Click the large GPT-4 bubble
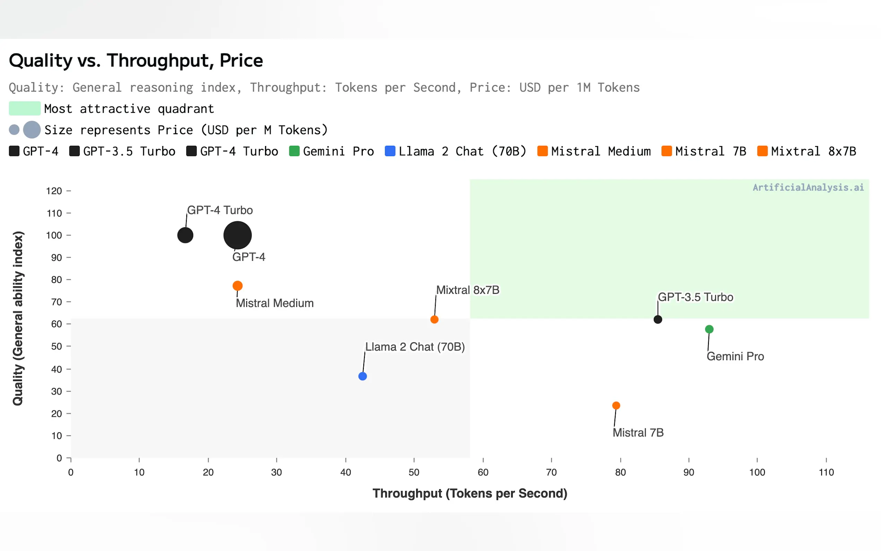Viewport: 881px width, 551px height. coord(238,235)
